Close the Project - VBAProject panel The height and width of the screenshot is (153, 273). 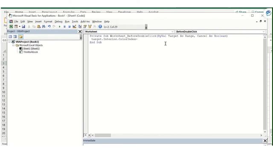click(x=80, y=31)
